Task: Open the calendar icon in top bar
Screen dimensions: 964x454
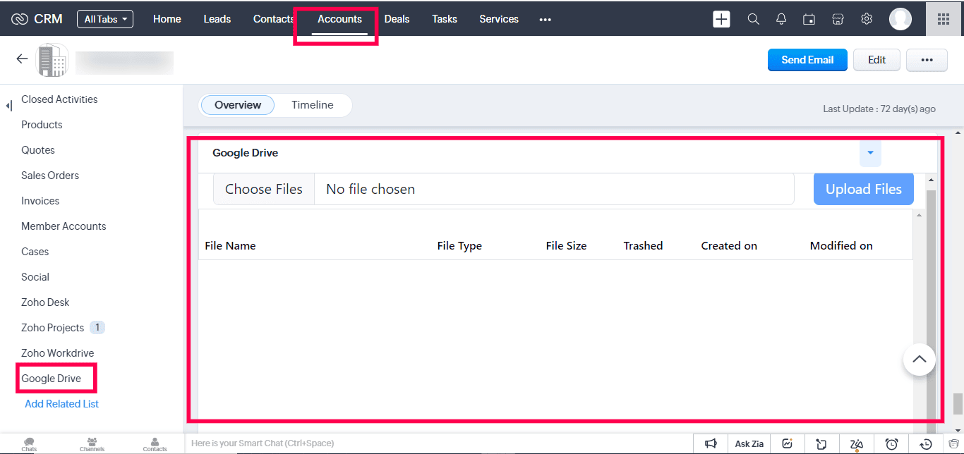Action: click(809, 19)
